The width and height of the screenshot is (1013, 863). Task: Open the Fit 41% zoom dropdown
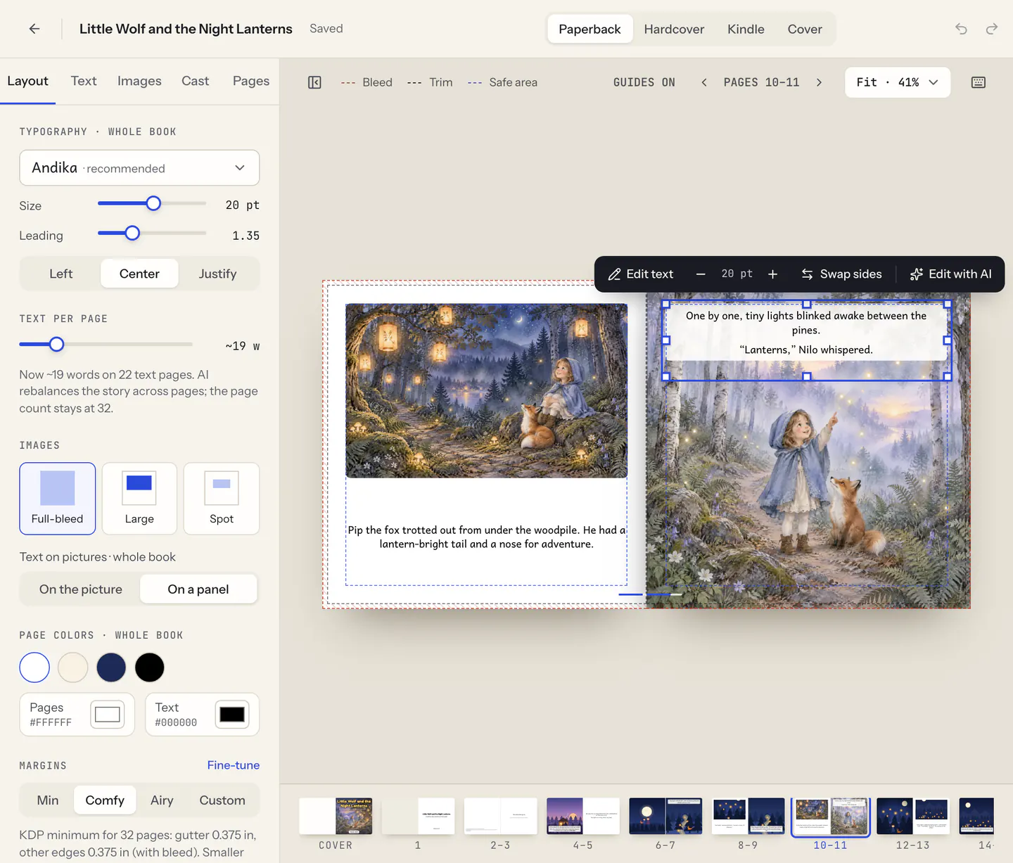click(898, 82)
